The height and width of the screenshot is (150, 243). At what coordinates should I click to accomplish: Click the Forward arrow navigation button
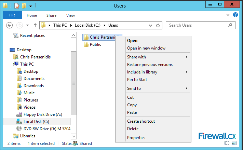[19, 25]
